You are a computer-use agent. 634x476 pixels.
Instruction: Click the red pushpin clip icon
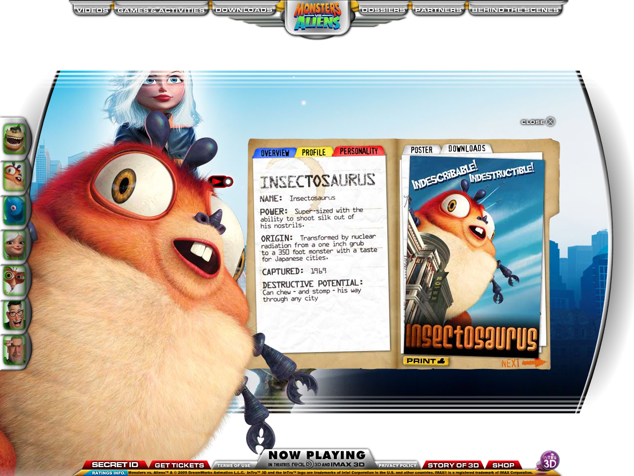tap(220, 181)
